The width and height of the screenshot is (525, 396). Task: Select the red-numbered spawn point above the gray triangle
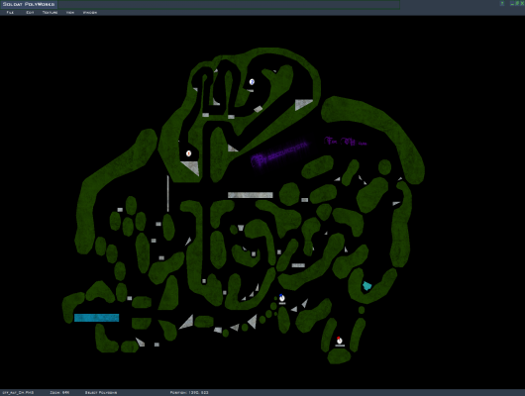[x=188, y=153]
